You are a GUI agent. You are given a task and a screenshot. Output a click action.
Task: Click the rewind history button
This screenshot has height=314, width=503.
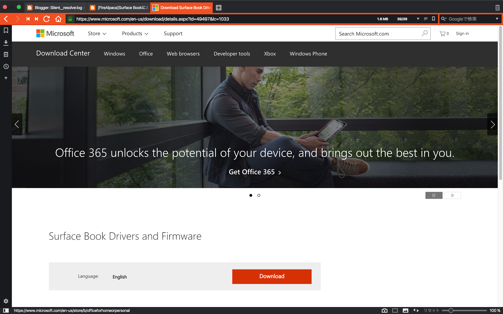[28, 19]
